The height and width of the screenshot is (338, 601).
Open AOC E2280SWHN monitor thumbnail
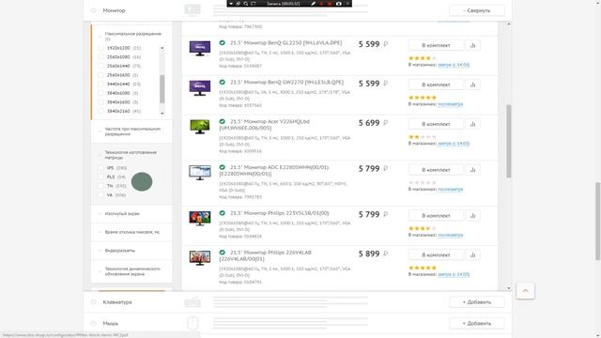pyautogui.click(x=200, y=173)
